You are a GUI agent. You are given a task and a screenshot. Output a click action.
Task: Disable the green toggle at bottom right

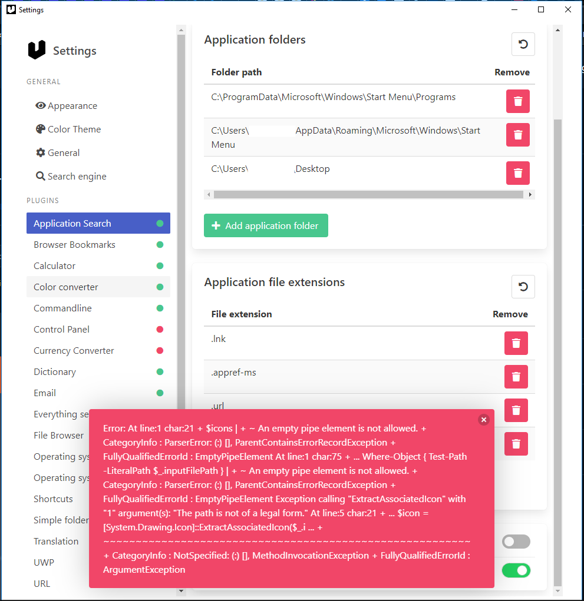click(x=516, y=570)
